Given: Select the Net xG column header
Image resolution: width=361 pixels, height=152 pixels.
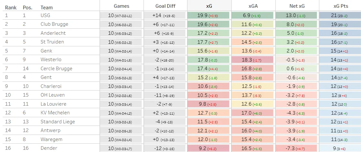Looking at the screenshot, I should coord(297,6).
